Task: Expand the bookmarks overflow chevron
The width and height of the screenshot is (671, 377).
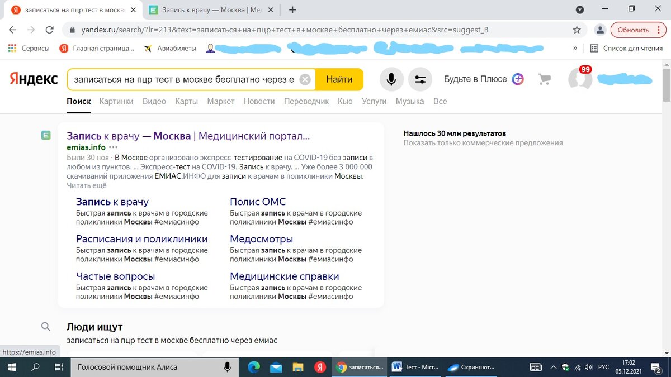Action: click(x=575, y=49)
